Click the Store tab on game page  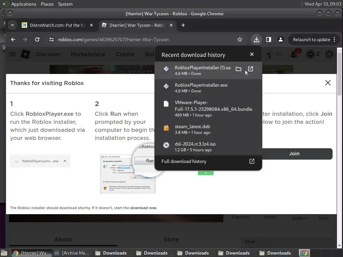point(171,239)
